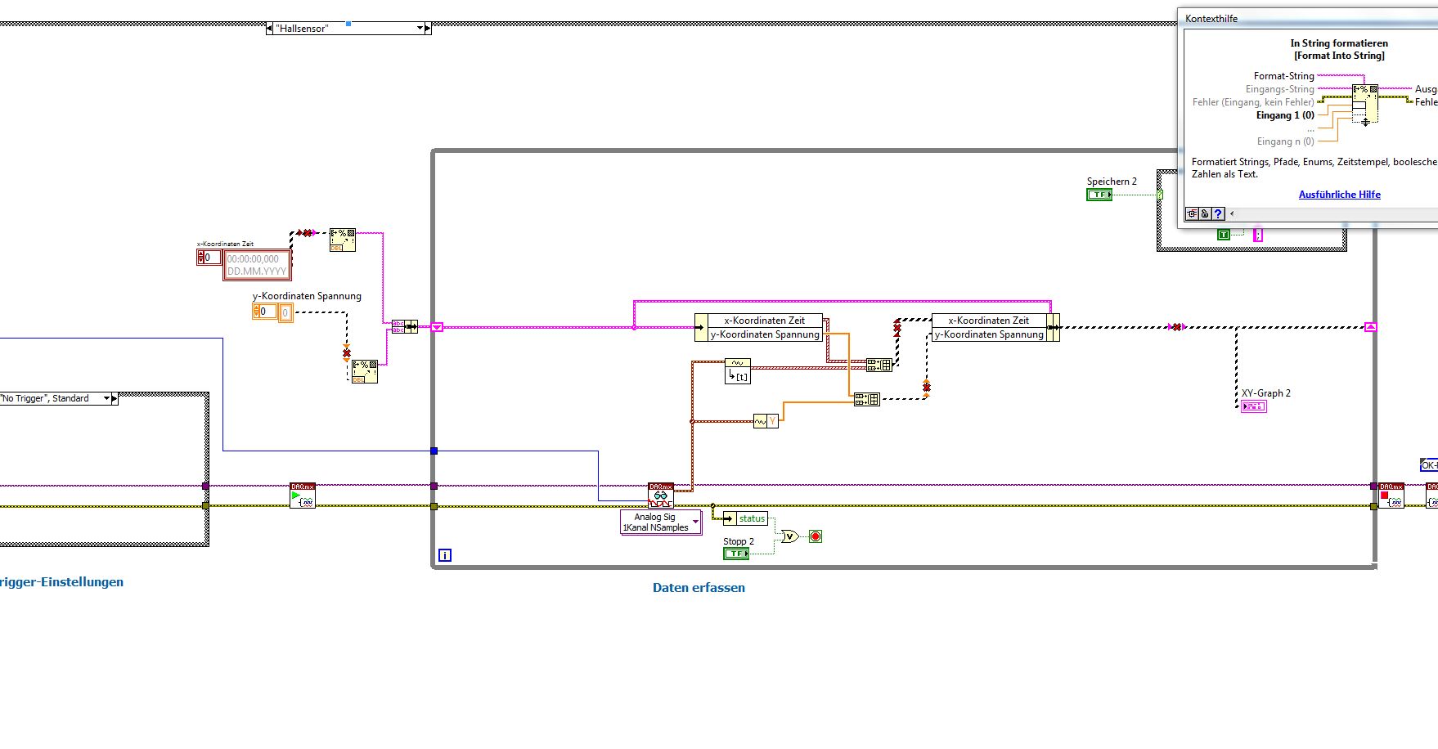Expand the Kontexthilfe window with left arrow
Image resolution: width=1438 pixels, height=749 pixels.
coord(1232,214)
